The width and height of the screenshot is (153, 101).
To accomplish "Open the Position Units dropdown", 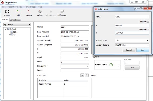I will [132, 40].
